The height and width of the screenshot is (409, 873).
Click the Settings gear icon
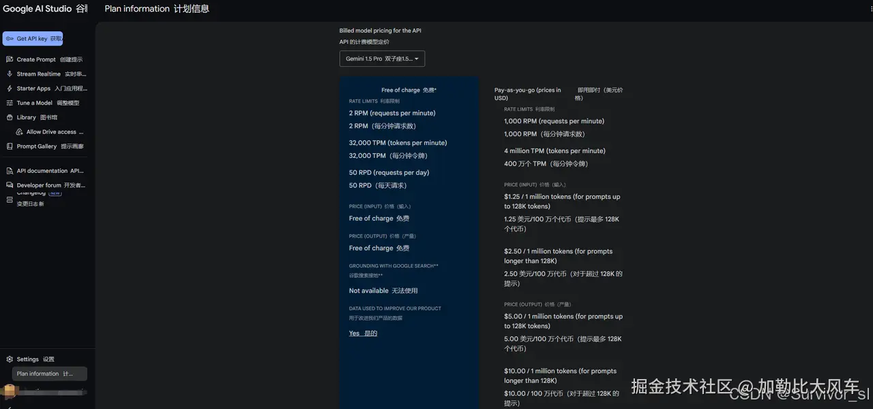click(10, 359)
